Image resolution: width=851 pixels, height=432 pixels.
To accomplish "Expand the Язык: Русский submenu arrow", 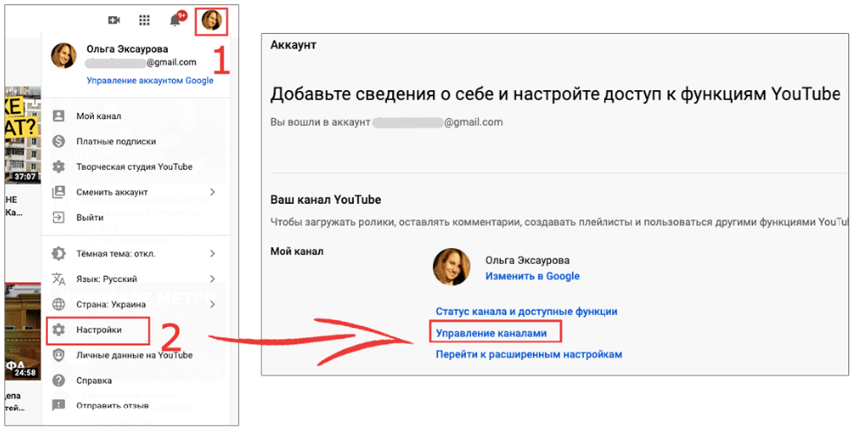I will click(213, 278).
